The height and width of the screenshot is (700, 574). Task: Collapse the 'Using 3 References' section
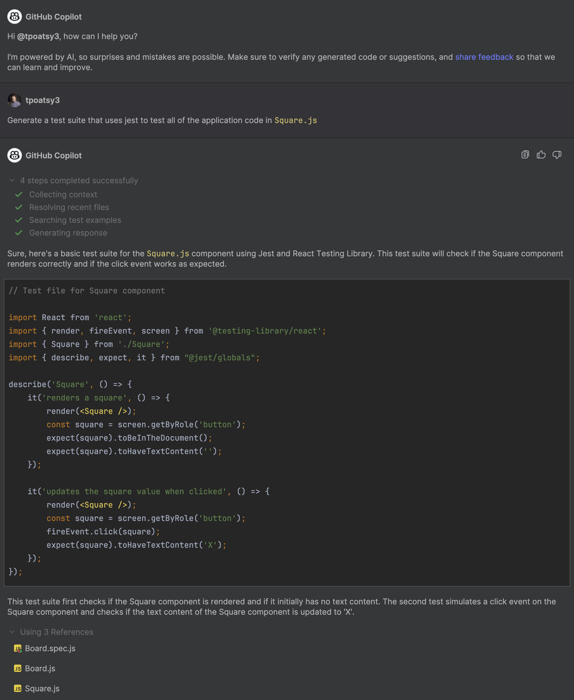coord(12,632)
